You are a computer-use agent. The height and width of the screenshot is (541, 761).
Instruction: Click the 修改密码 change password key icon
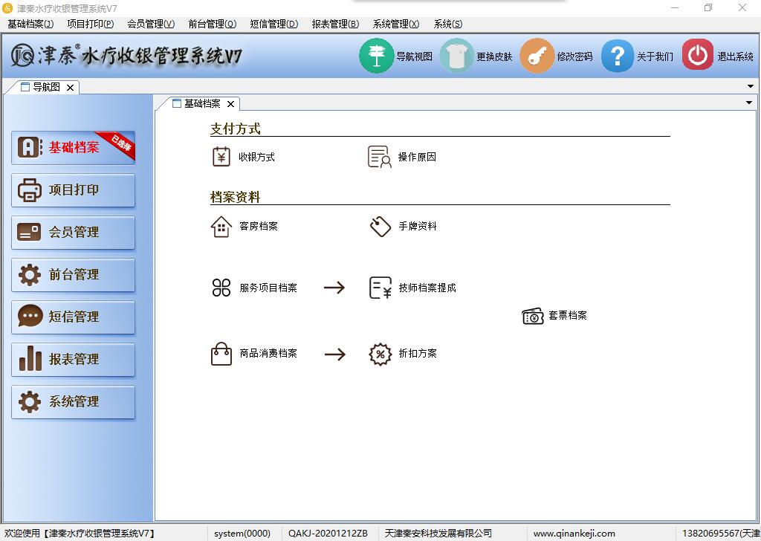[x=537, y=56]
